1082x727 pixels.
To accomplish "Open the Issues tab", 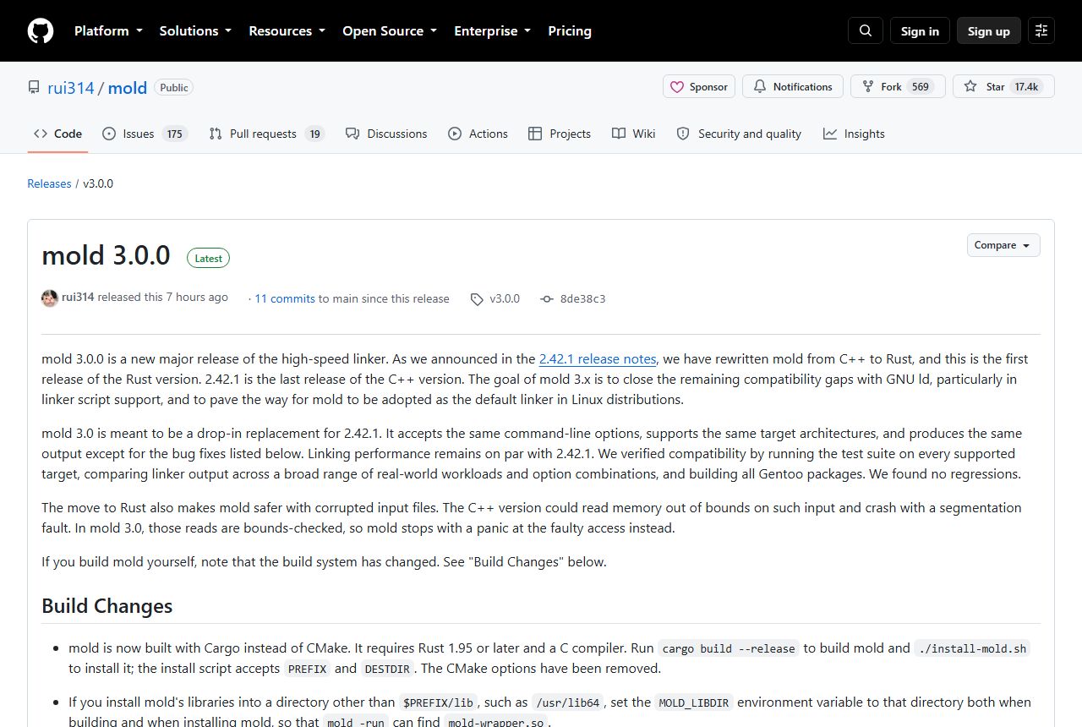I will pyautogui.click(x=145, y=134).
